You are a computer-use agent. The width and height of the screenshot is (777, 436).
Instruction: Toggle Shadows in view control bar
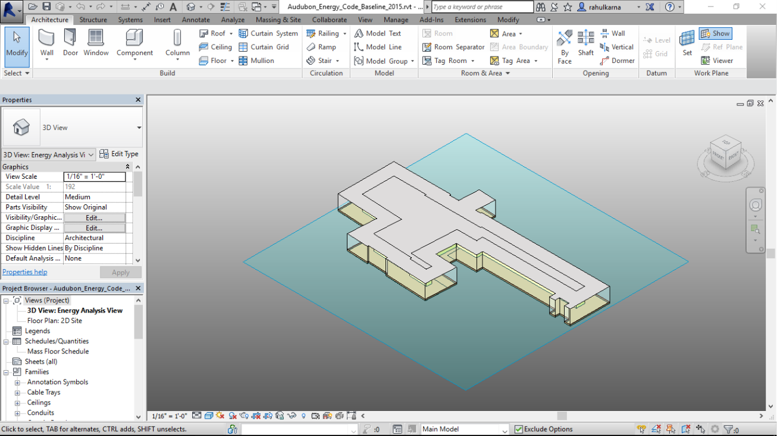coord(233,416)
